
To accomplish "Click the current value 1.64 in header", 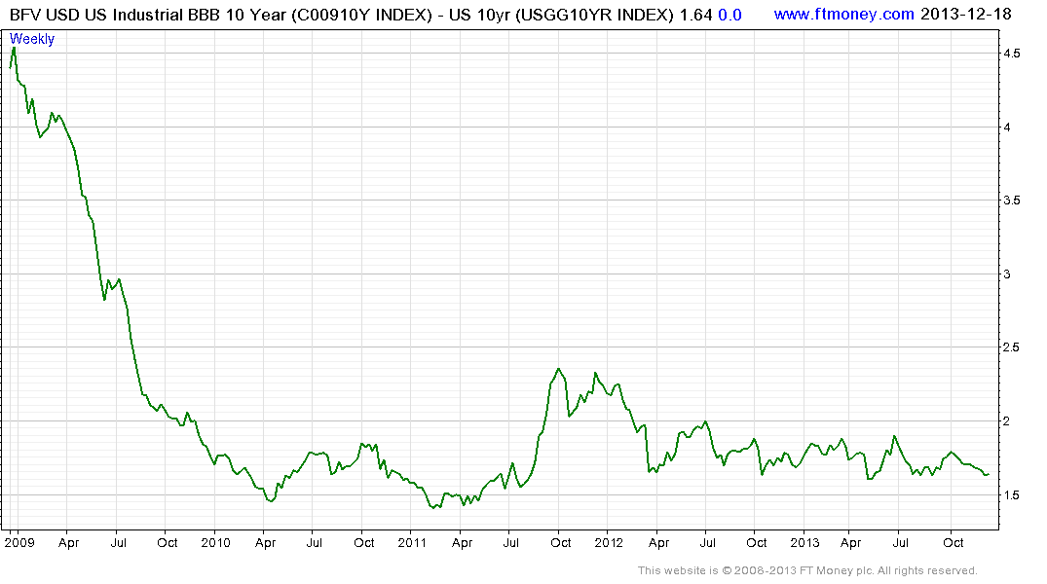I will pos(695,15).
